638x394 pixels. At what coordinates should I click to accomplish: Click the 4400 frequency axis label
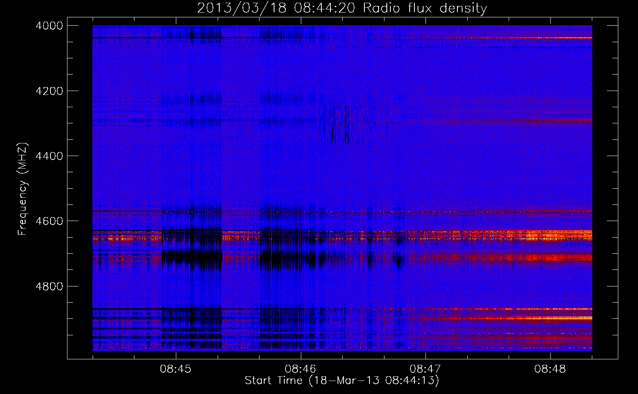[49, 156]
